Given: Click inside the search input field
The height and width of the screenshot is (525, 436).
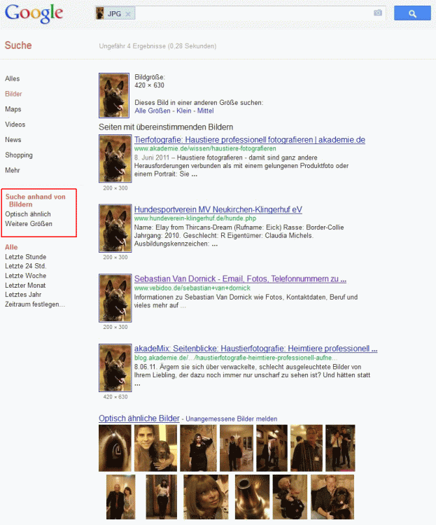Looking at the screenshot, I should click(x=252, y=13).
